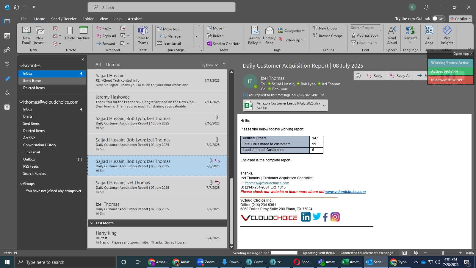
Task: Reverse sort order arrow in message list
Action: pyautogui.click(x=224, y=65)
